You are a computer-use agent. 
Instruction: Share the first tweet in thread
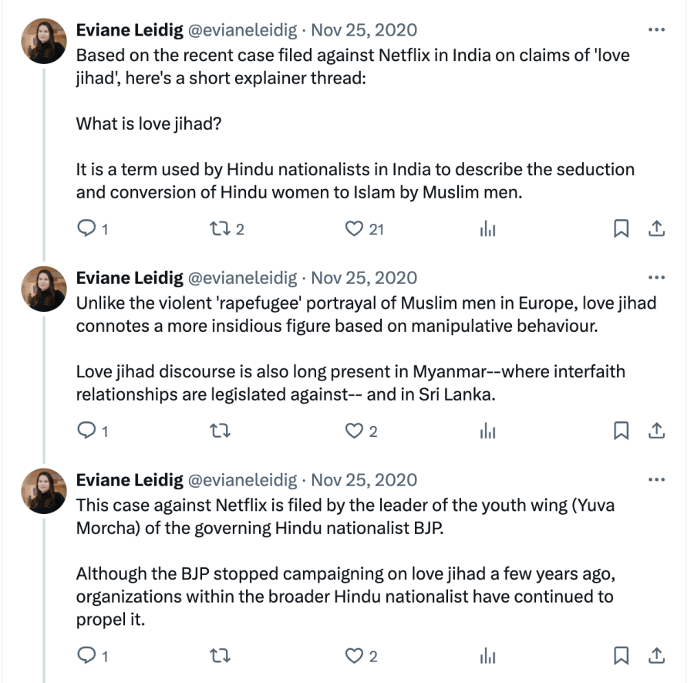657,229
